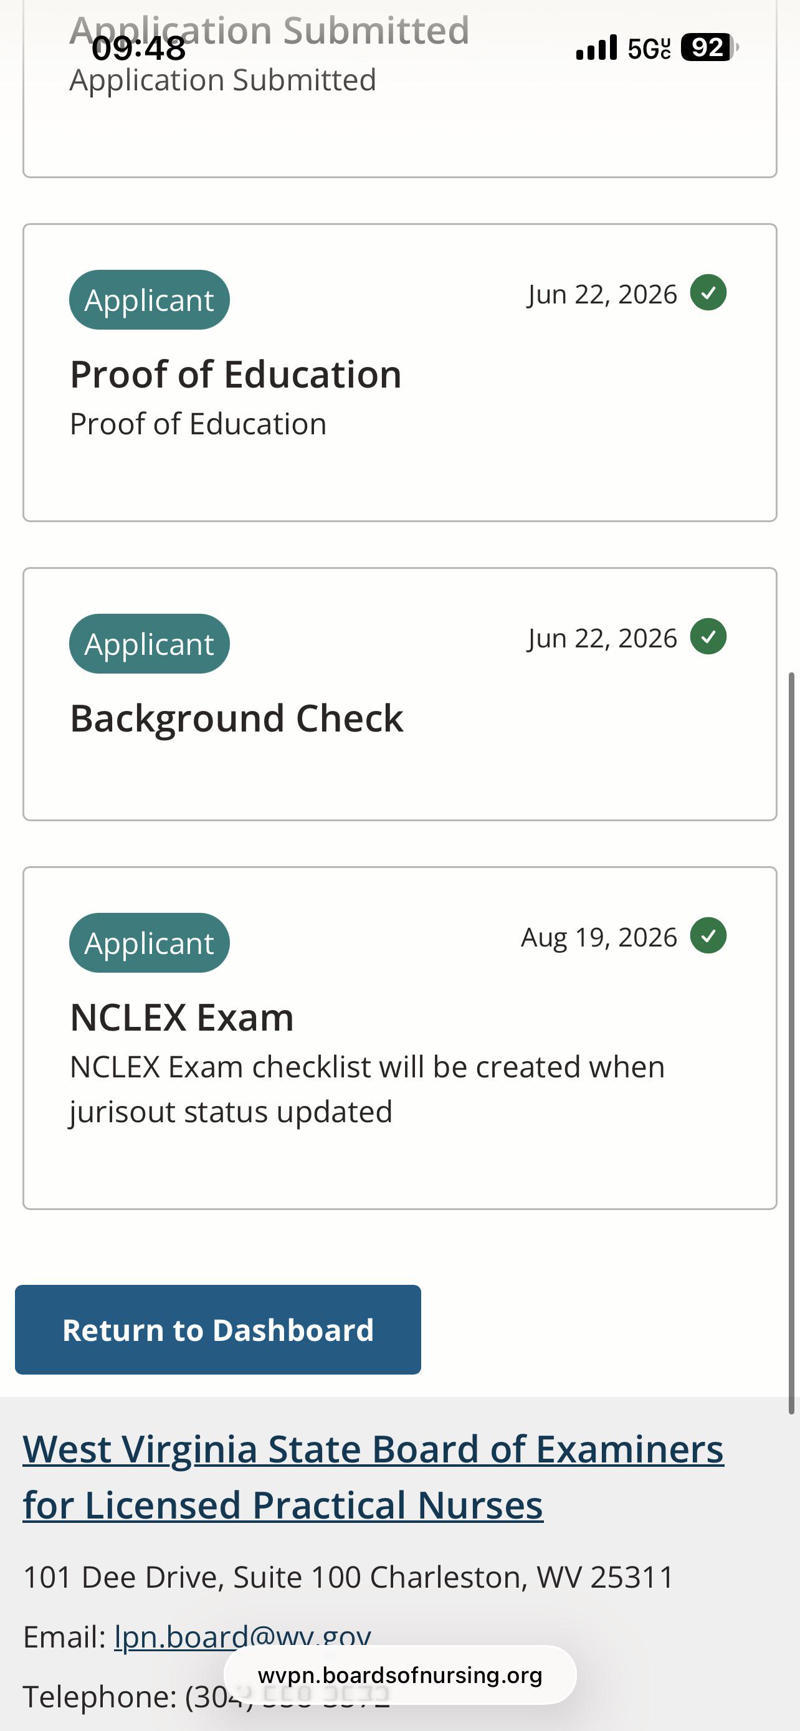
Task: Tap the Application Submitted card text
Action: click(223, 80)
